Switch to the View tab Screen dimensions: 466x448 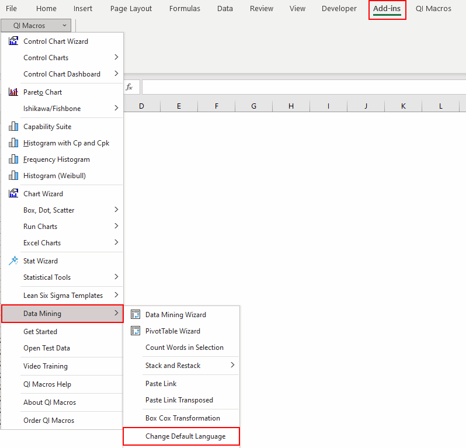click(x=297, y=9)
